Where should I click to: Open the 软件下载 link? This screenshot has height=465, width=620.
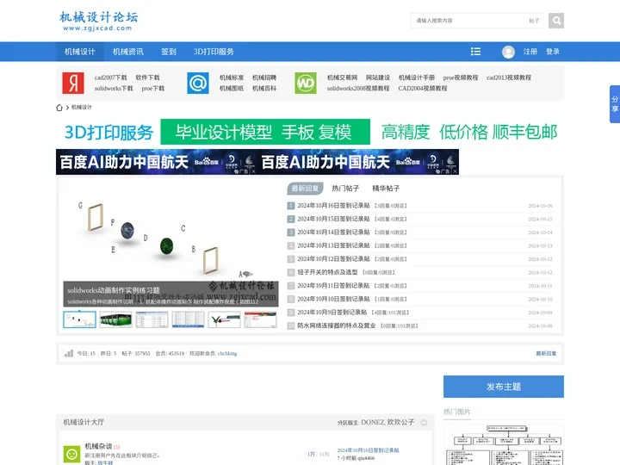pyautogui.click(x=147, y=77)
